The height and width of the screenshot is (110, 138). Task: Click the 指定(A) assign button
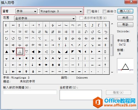coord(118,92)
